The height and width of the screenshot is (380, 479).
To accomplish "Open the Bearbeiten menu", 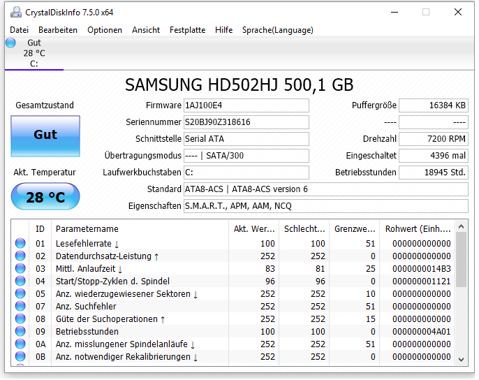I will click(x=58, y=30).
